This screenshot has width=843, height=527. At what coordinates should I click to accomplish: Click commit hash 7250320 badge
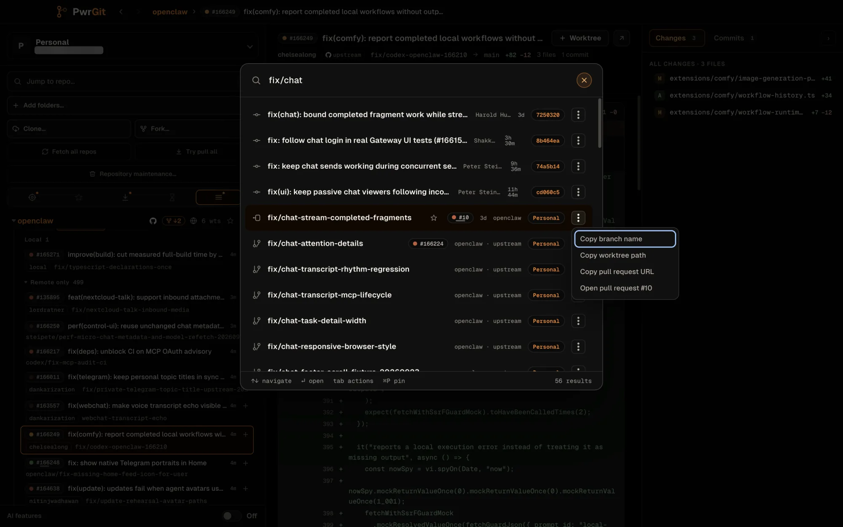pyautogui.click(x=548, y=115)
